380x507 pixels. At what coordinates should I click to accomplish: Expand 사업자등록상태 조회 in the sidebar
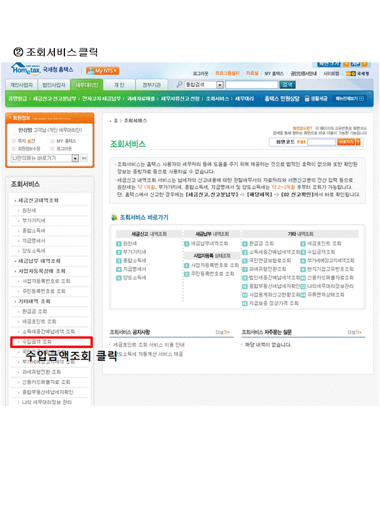point(41,271)
